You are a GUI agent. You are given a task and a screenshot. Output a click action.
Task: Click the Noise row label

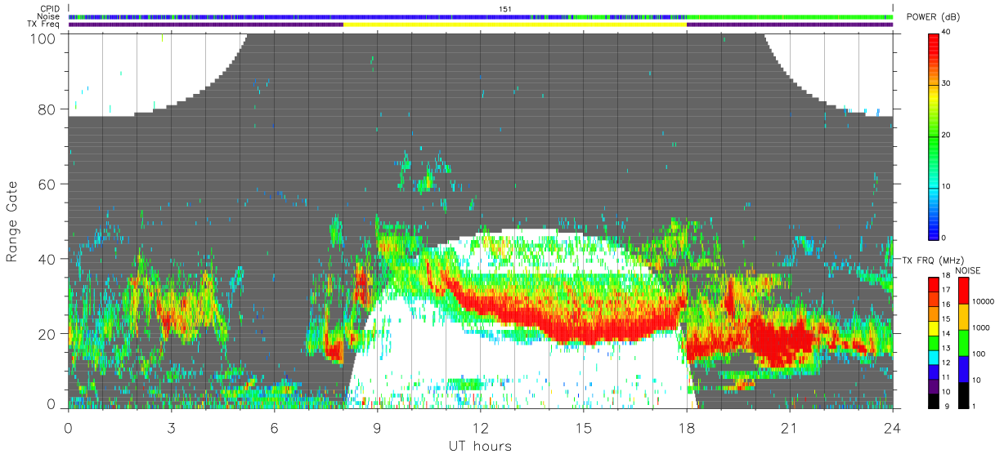tap(49, 16)
